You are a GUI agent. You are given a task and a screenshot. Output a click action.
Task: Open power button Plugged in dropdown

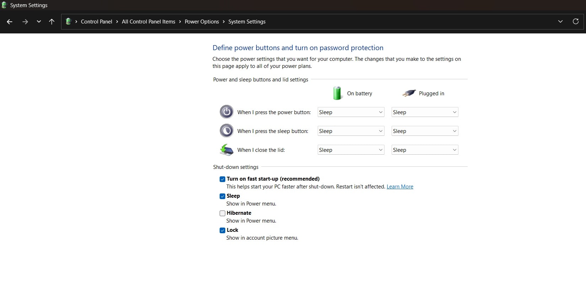(425, 112)
